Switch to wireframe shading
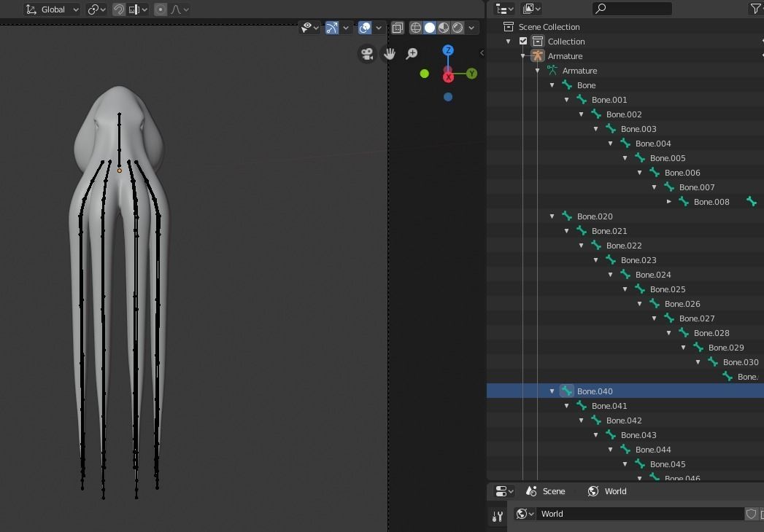This screenshot has height=532, width=764. pyautogui.click(x=416, y=28)
